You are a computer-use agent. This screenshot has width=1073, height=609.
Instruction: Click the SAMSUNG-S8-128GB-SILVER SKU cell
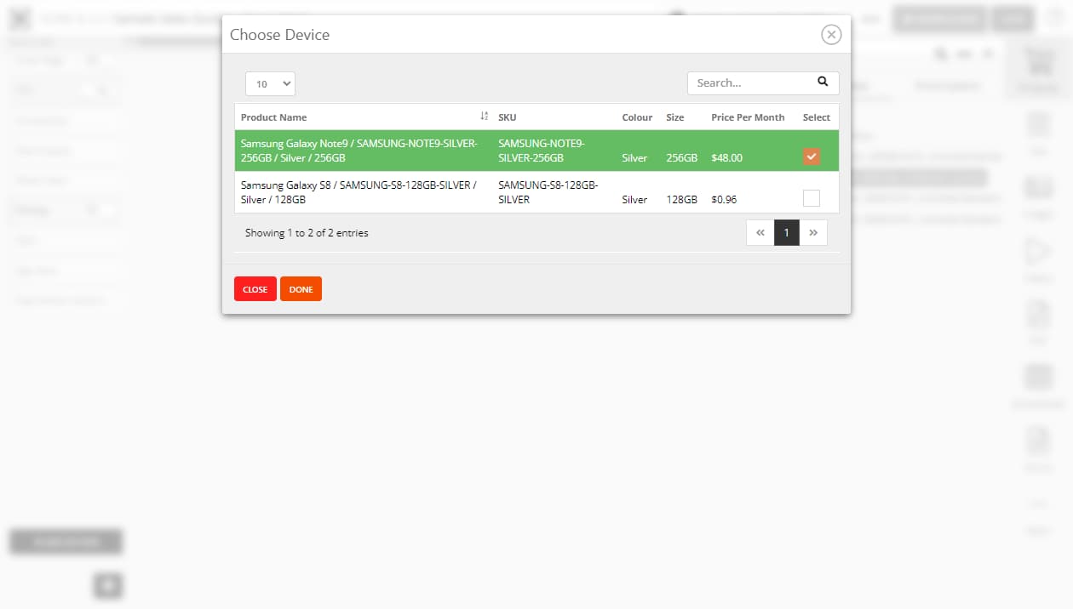click(548, 192)
